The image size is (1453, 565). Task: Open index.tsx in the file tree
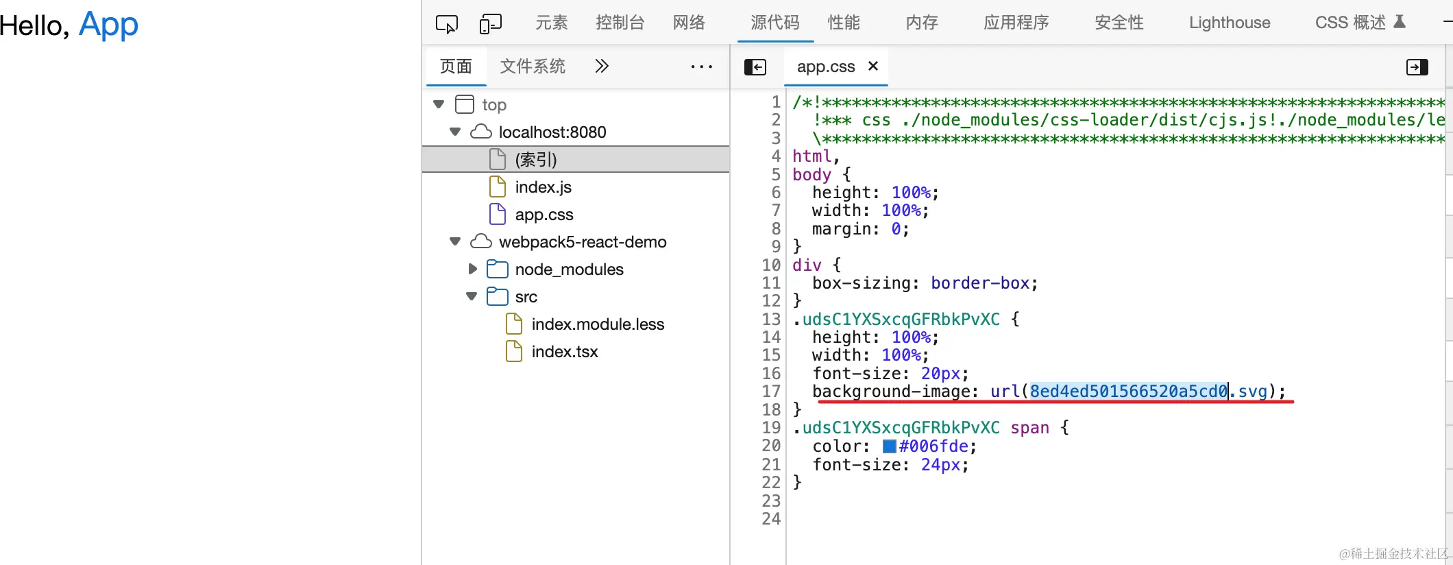click(565, 352)
